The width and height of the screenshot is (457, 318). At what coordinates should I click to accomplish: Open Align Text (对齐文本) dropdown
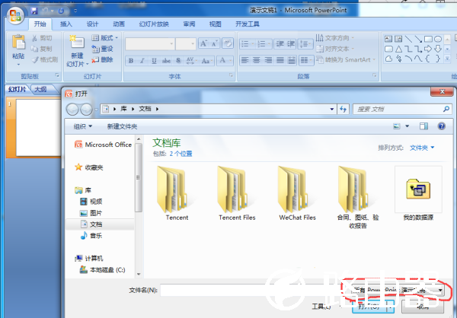click(x=335, y=49)
